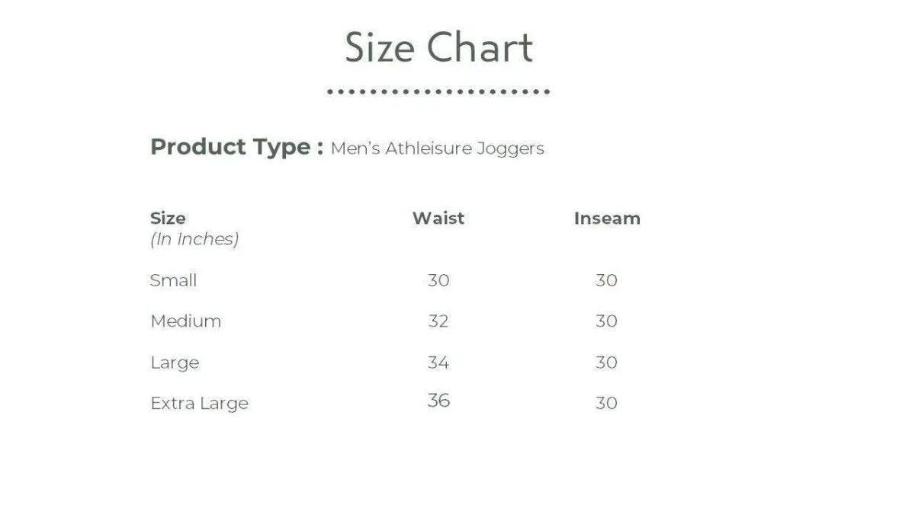915x514 pixels.
Task: Select the Medium size row label
Action: pyautogui.click(x=185, y=321)
